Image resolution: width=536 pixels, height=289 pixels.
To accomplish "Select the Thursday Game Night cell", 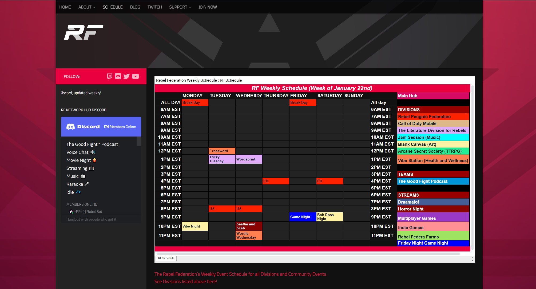I will tap(302, 217).
